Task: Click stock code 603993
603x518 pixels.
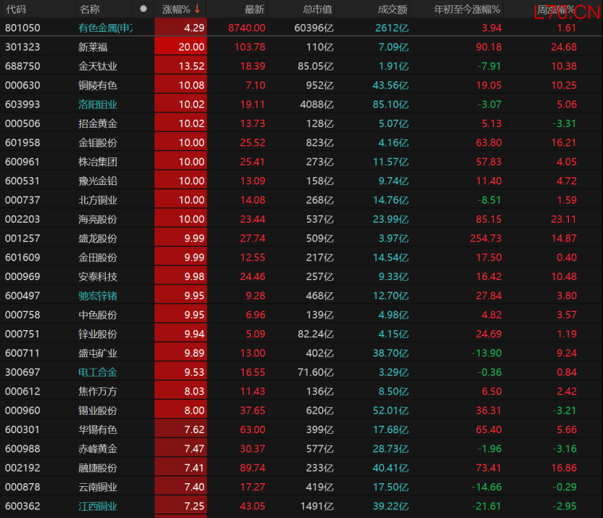Action: coord(22,104)
